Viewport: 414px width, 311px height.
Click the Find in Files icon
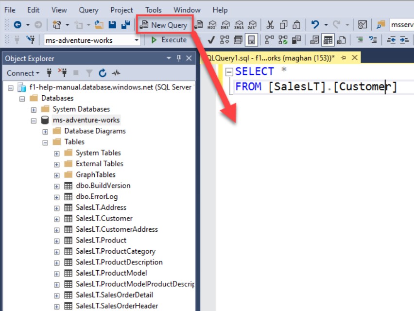tap(380, 25)
